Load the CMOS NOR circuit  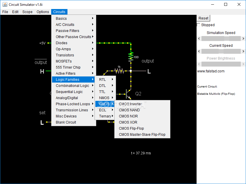tap(142, 116)
